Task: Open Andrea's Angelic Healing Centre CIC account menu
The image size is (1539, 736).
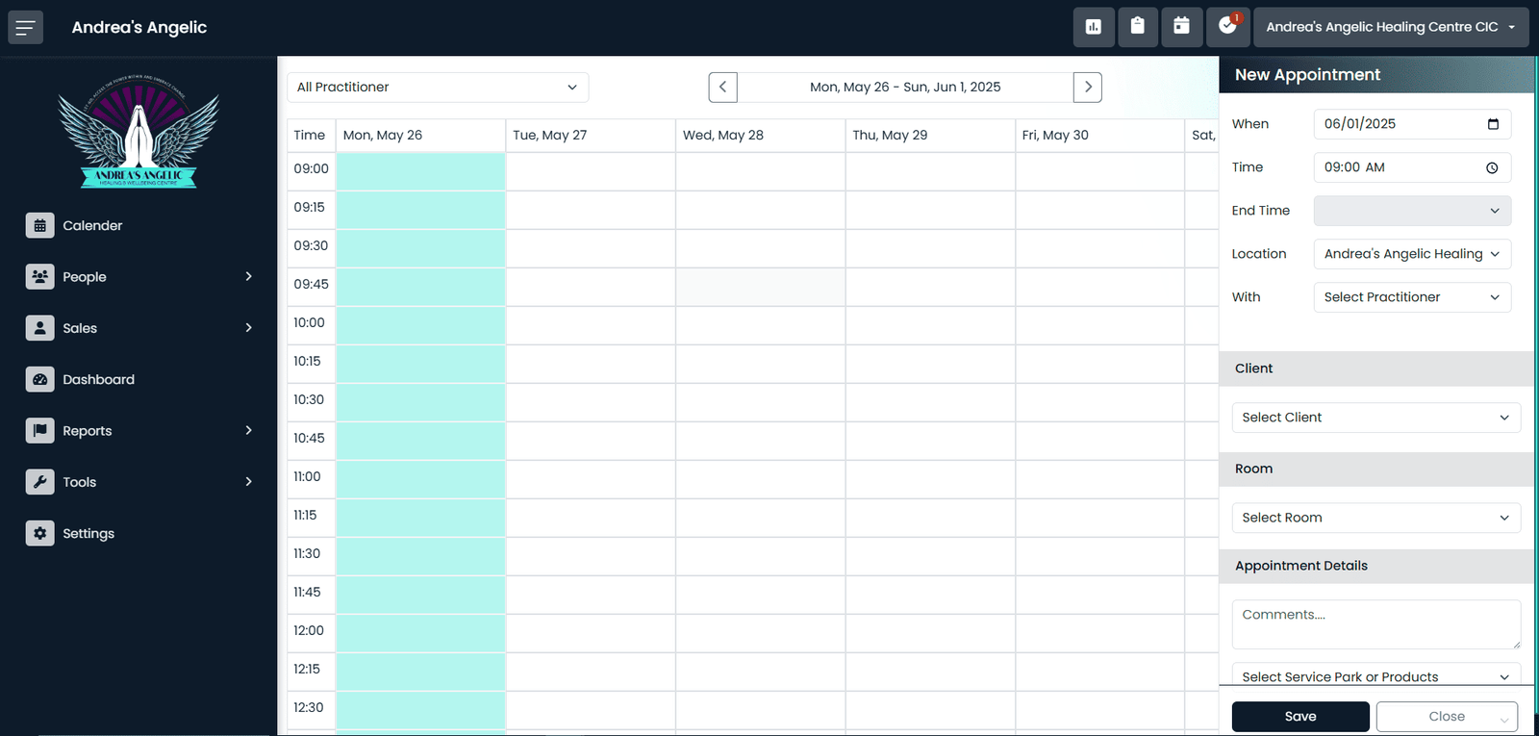Action: pyautogui.click(x=1391, y=27)
